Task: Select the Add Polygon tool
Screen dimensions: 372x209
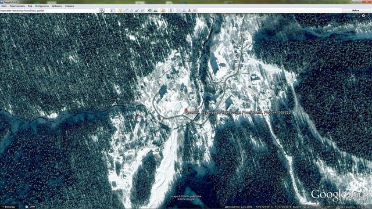Action: coord(126,10)
